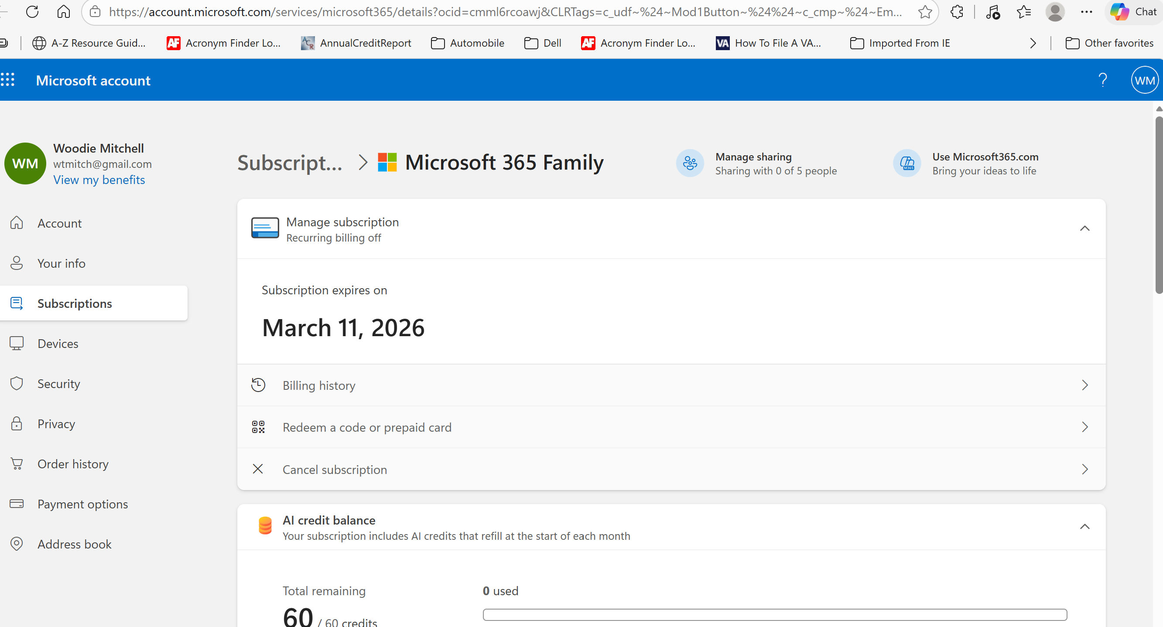1163x627 pixels.
Task: Click Microsoft account header title
Action: click(x=93, y=80)
